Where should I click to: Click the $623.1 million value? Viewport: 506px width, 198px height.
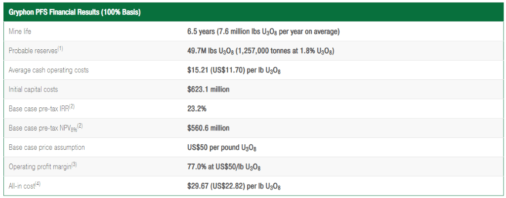coord(208,89)
